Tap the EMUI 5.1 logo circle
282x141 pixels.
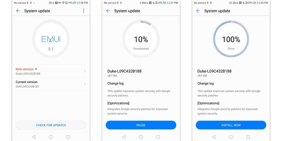click(x=51, y=39)
